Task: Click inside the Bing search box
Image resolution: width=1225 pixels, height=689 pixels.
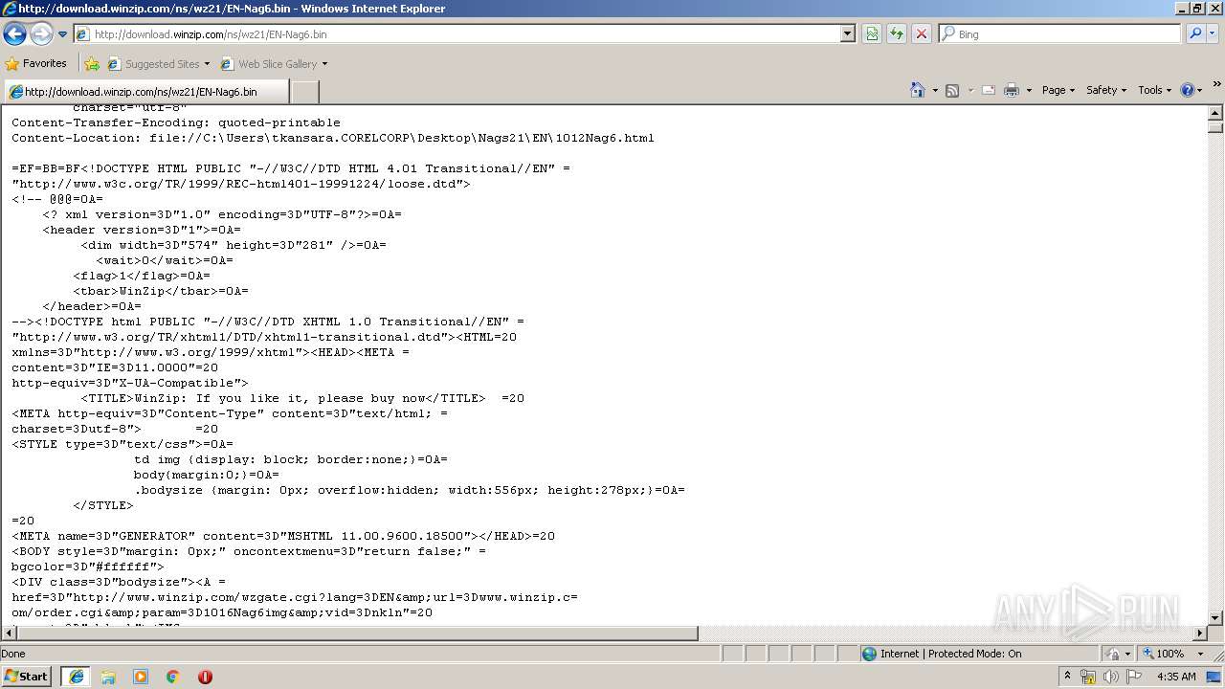Action: click(x=1059, y=33)
